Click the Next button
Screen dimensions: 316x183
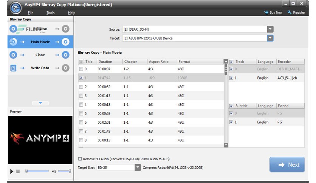click(287, 164)
